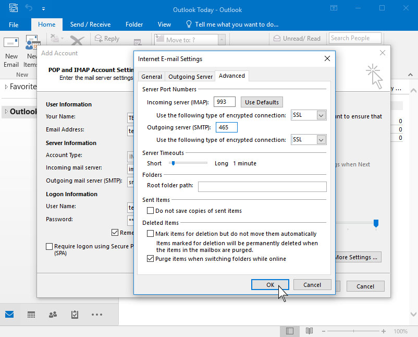The width and height of the screenshot is (418, 337).
Task: Open the New Items icon
Action: pos(32,43)
